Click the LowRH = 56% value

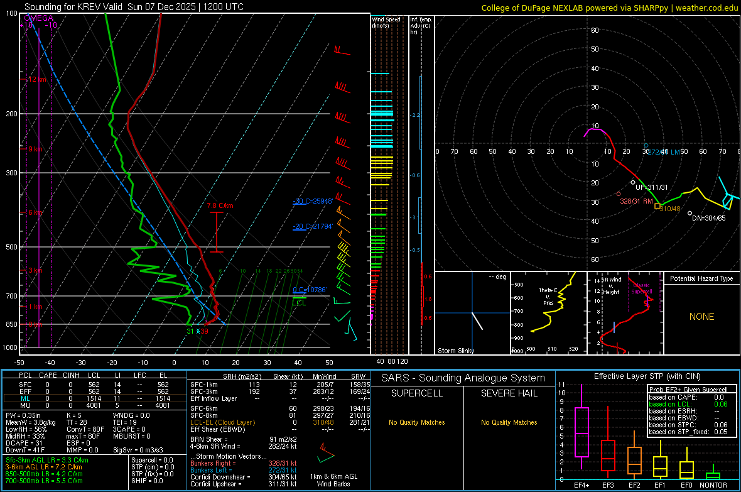[x=26, y=429]
